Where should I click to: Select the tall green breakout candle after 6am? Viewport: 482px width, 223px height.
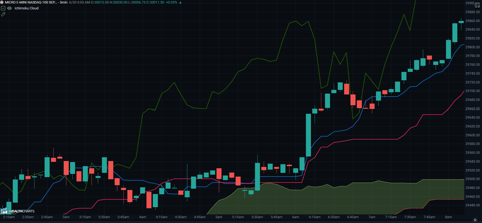pos(308,135)
